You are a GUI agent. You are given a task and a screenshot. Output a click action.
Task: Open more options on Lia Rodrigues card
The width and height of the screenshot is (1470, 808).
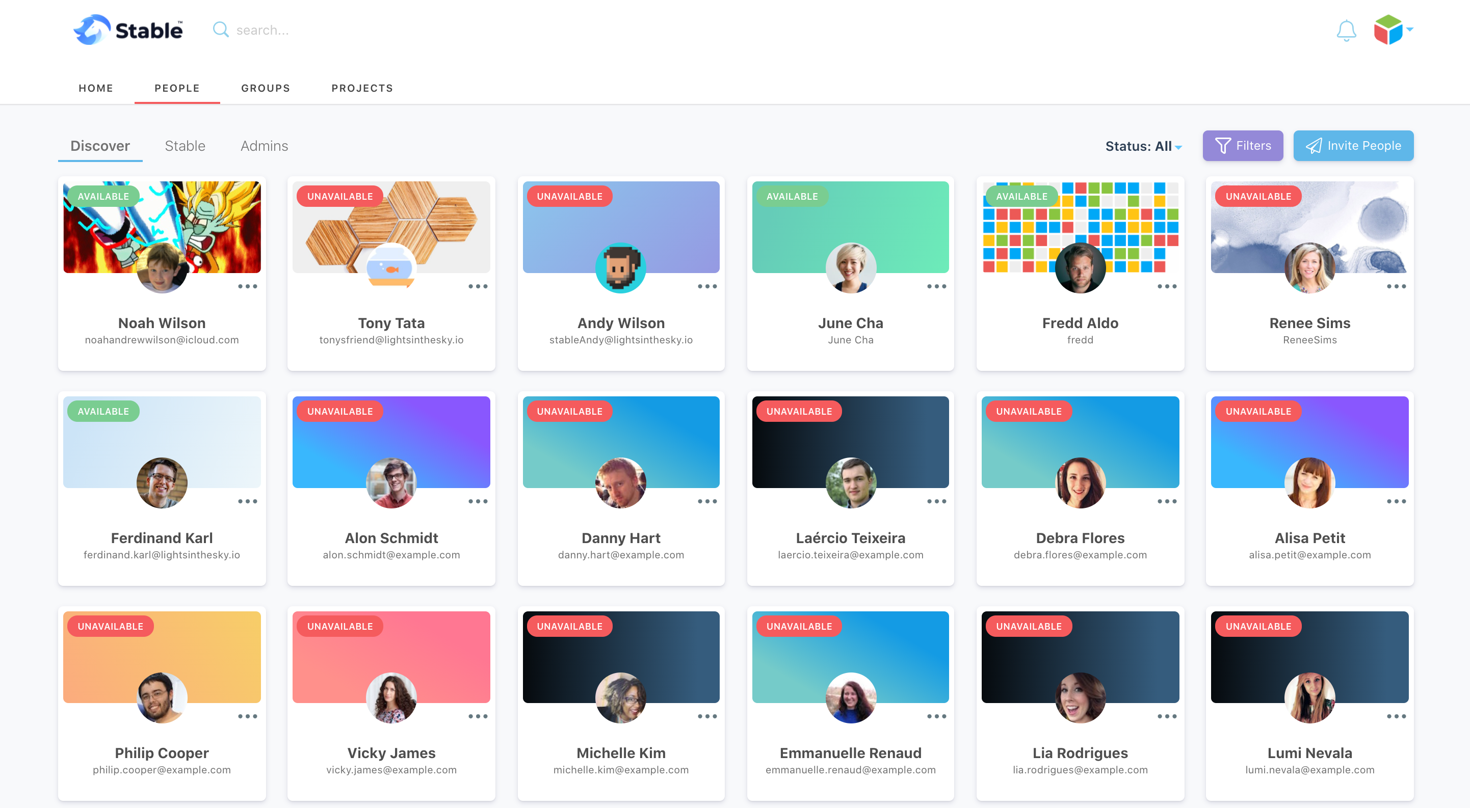click(1167, 716)
